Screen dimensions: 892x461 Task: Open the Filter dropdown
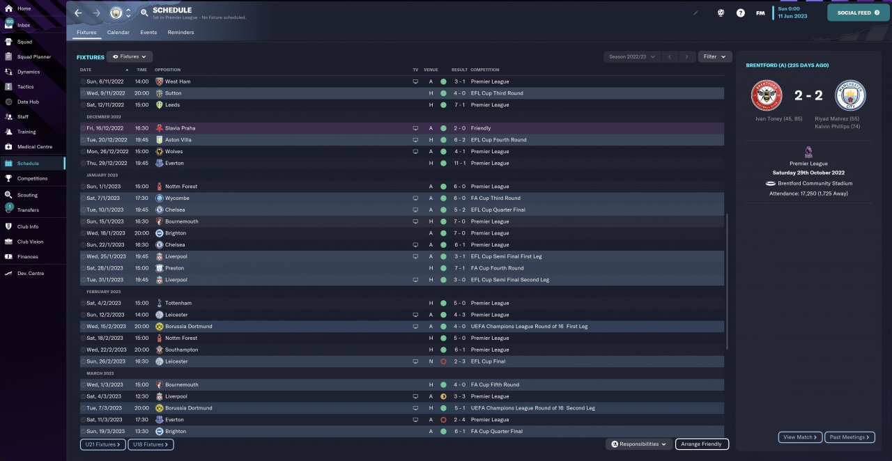click(715, 57)
